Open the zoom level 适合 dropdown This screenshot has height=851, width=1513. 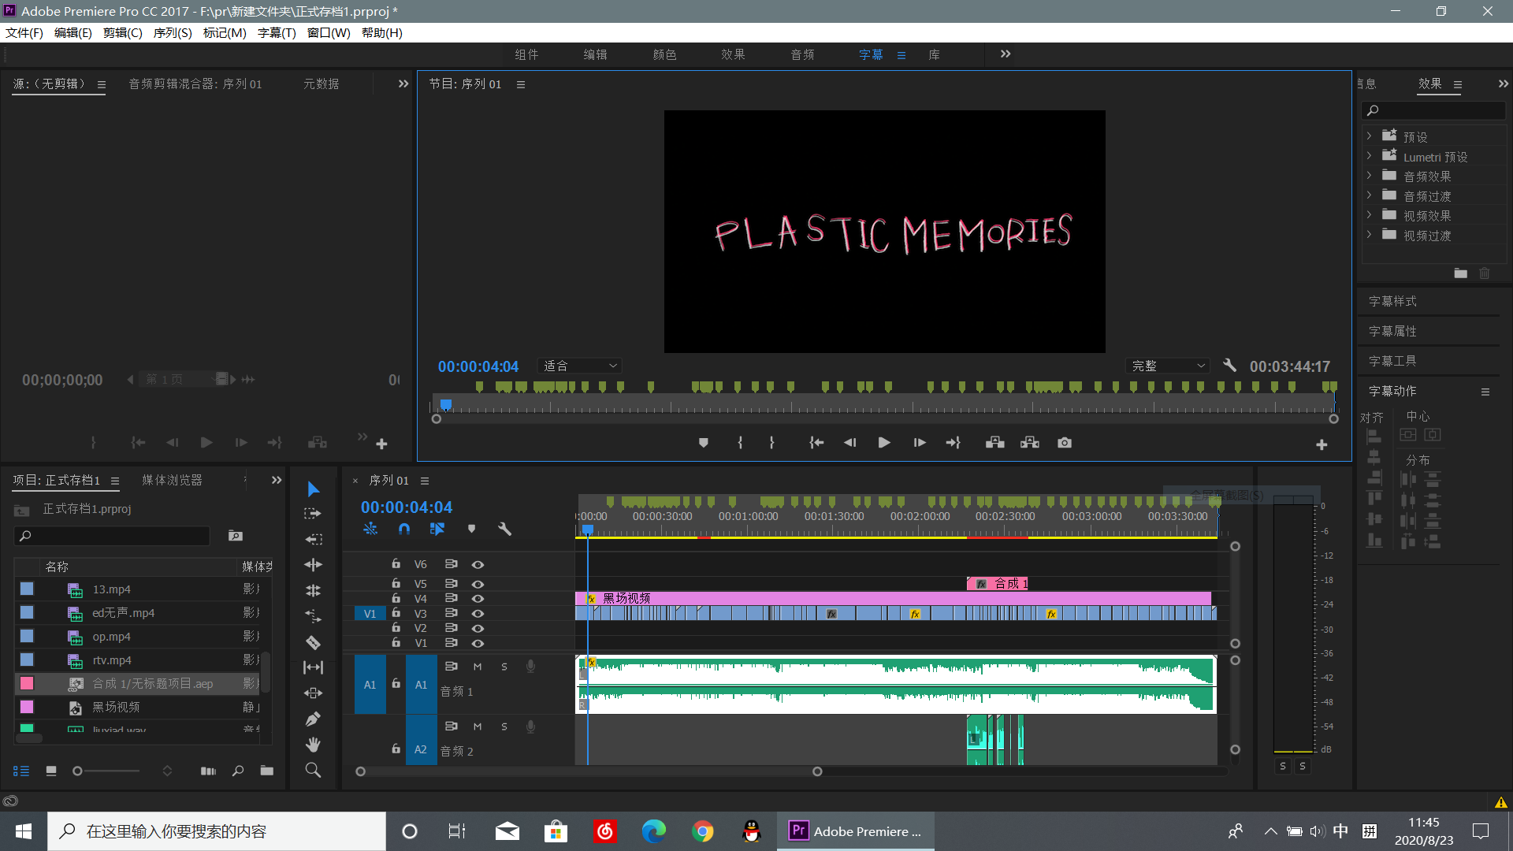pos(580,366)
